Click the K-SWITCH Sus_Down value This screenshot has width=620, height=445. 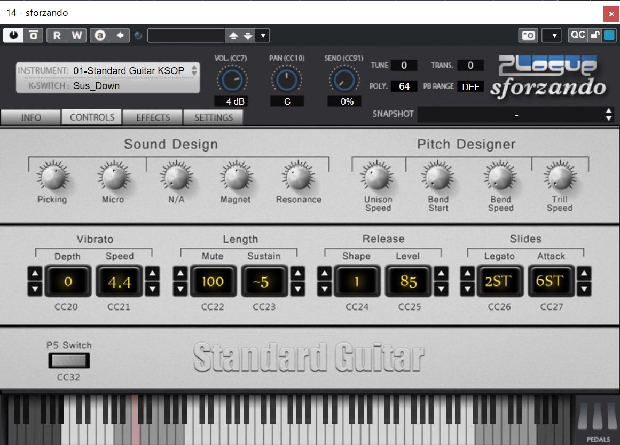97,86
